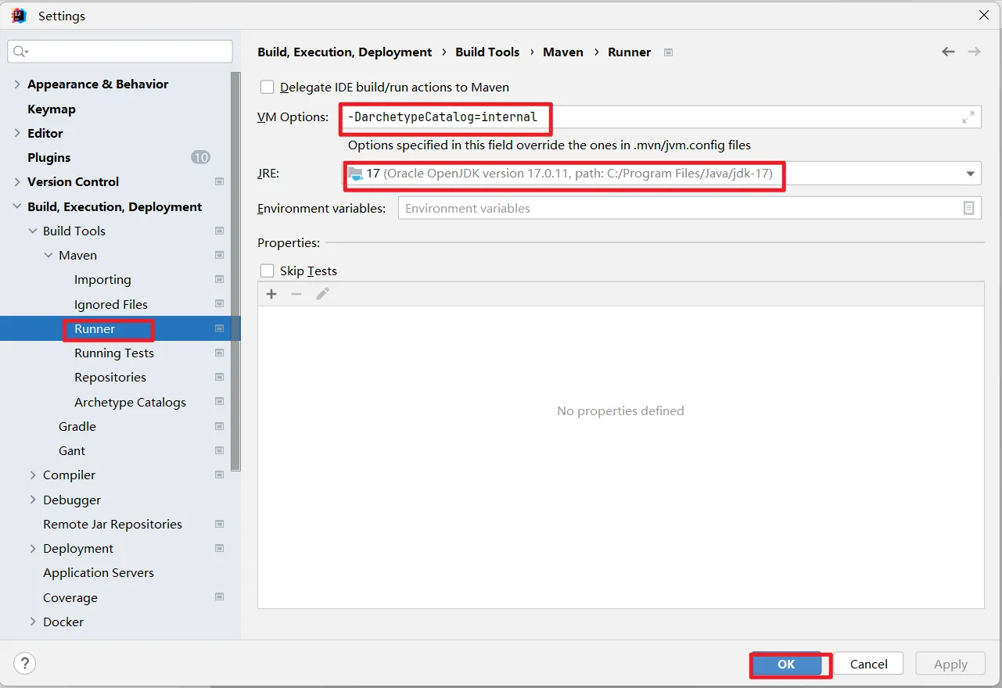The height and width of the screenshot is (688, 1002).
Task: Expand the Version Control section
Action: tap(17, 182)
